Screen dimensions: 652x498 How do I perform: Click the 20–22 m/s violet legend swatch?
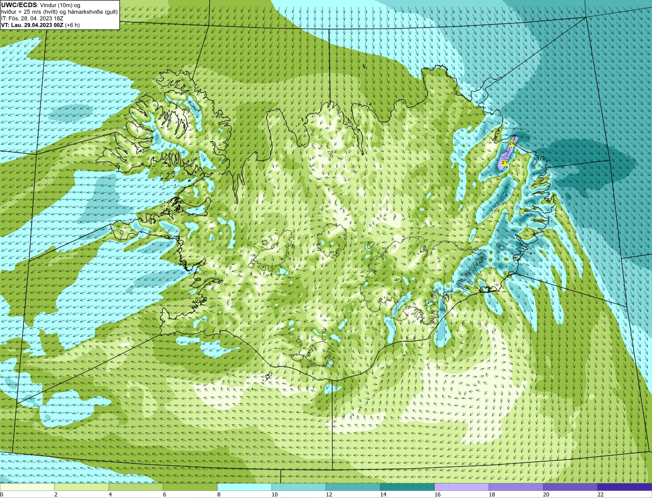(570, 487)
